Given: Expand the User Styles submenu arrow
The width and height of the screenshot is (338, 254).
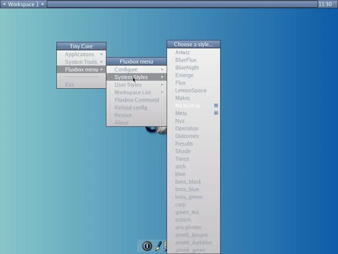Looking at the screenshot, I should [x=162, y=85].
